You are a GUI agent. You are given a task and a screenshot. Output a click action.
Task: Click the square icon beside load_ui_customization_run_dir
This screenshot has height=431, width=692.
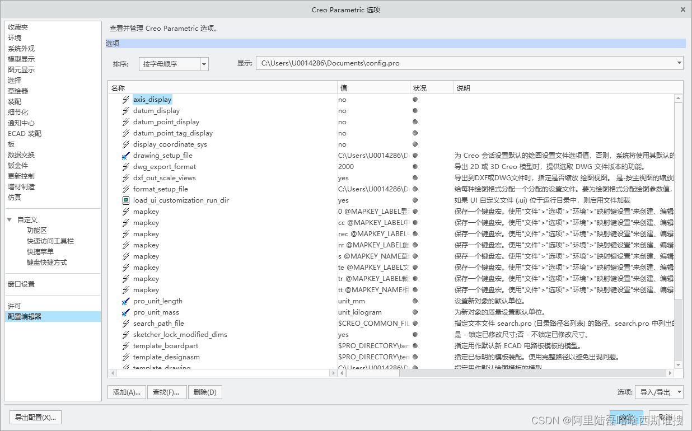point(126,200)
